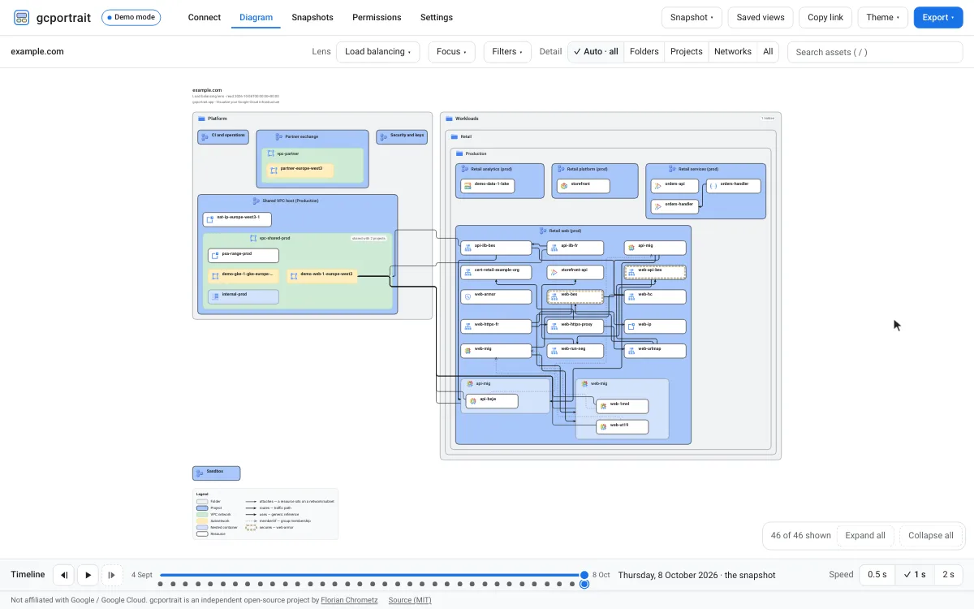Image resolution: width=974 pixels, height=609 pixels.
Task: Click the cert-retail-example-org icon
Action: pos(468,271)
